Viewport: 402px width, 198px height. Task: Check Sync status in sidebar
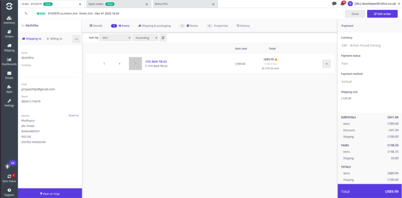click(x=9, y=178)
